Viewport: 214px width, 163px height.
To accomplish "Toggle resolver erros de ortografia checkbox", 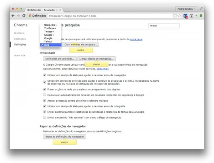I will click(45, 106).
